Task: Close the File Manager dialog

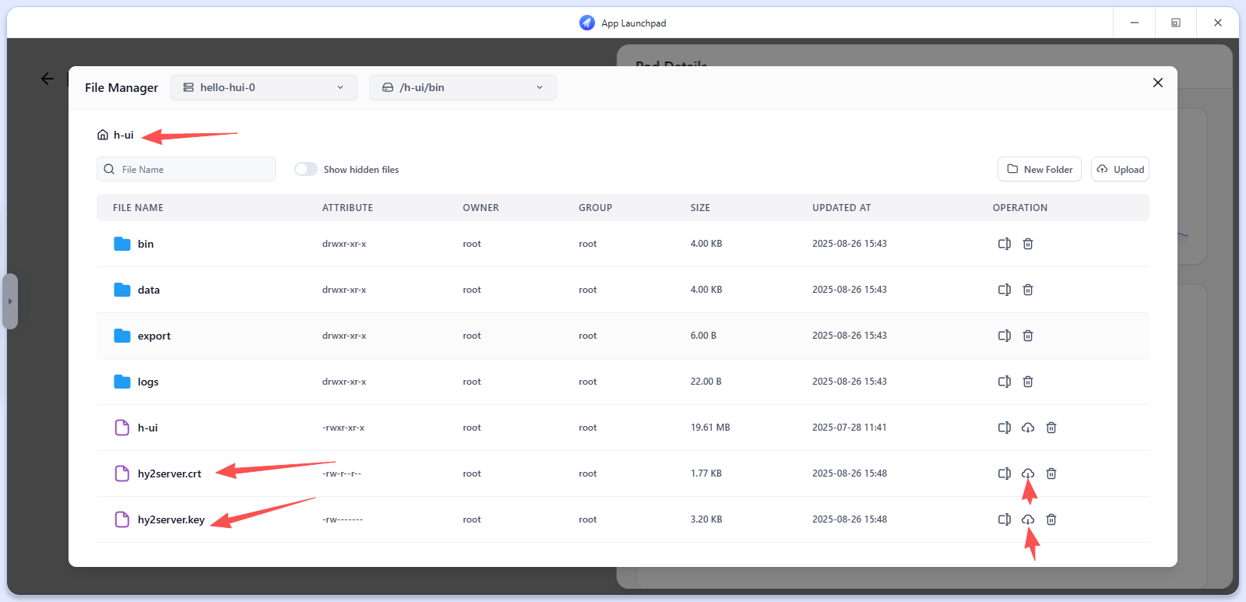Action: click(1158, 83)
